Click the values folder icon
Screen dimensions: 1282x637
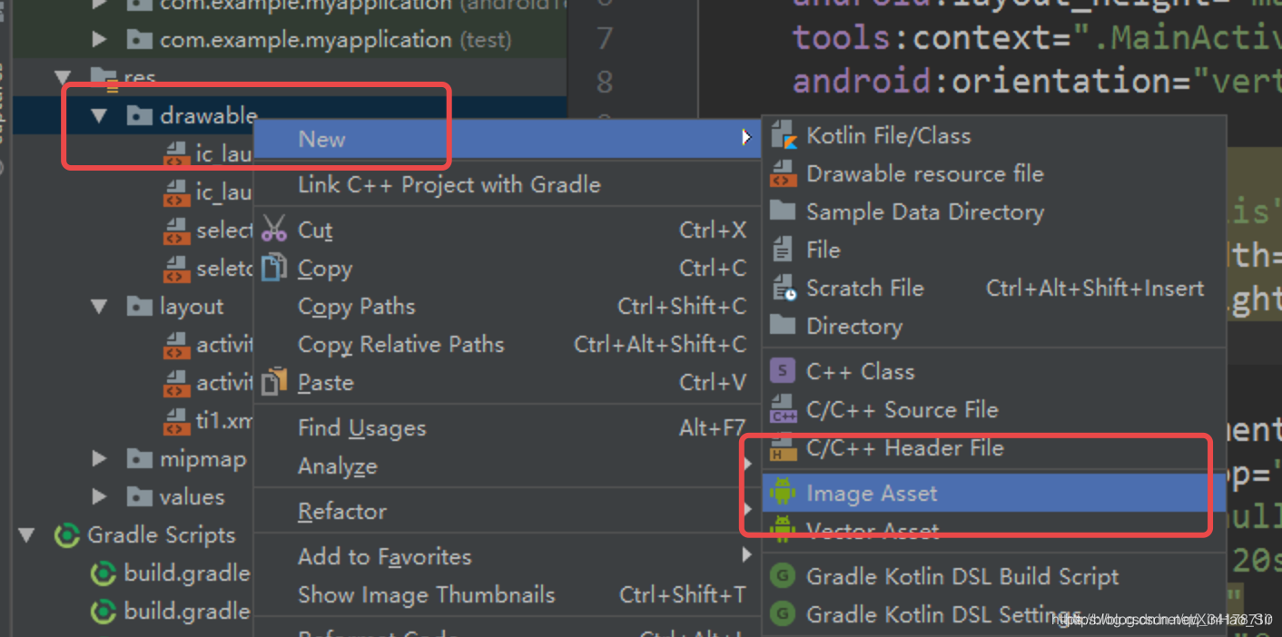tap(139, 497)
